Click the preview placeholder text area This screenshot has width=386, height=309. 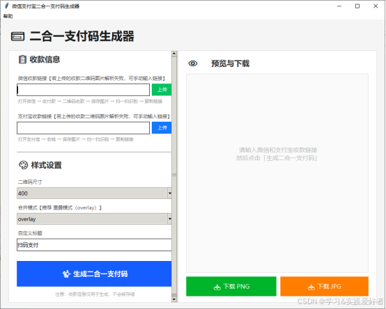(277, 154)
